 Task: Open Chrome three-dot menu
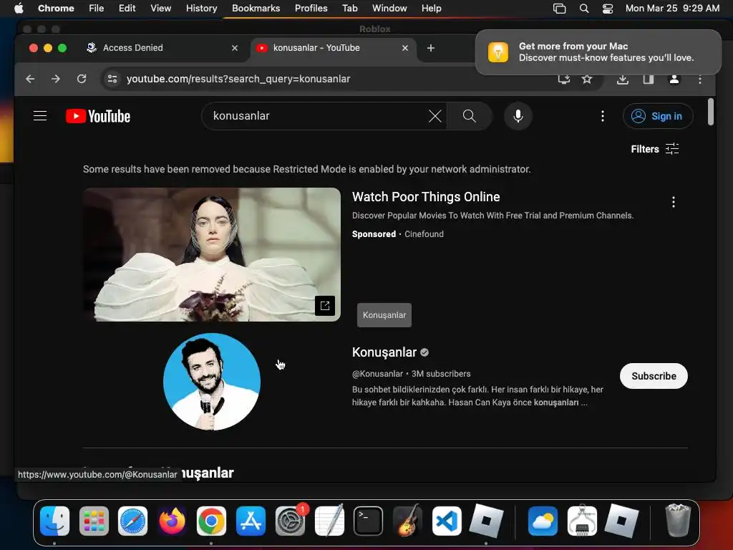pyautogui.click(x=700, y=79)
